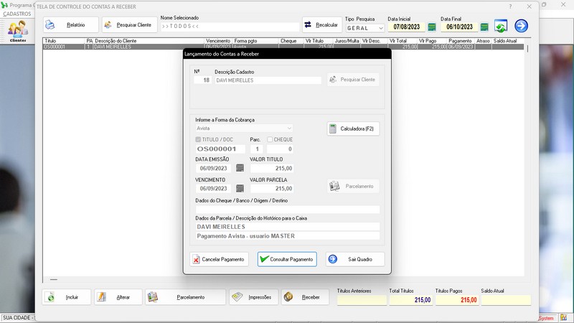Click the OS000001 title field
574x323 pixels.
(220, 149)
